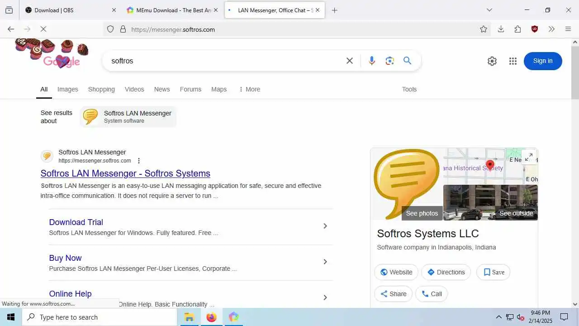The height and width of the screenshot is (326, 579).
Task: Open tracking protection shield icon
Action: point(110,29)
